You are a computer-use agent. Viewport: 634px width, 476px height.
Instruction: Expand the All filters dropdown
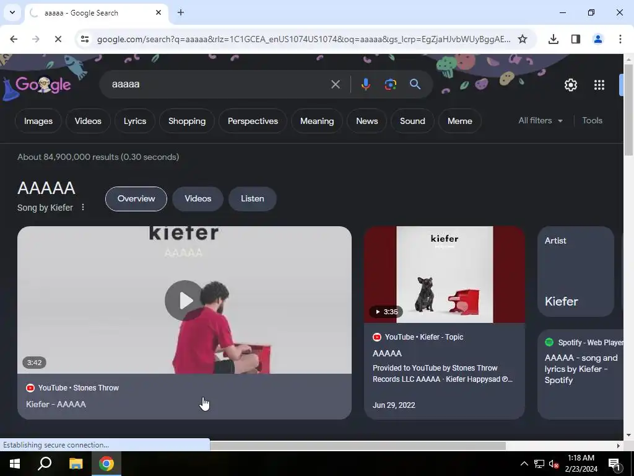click(541, 121)
